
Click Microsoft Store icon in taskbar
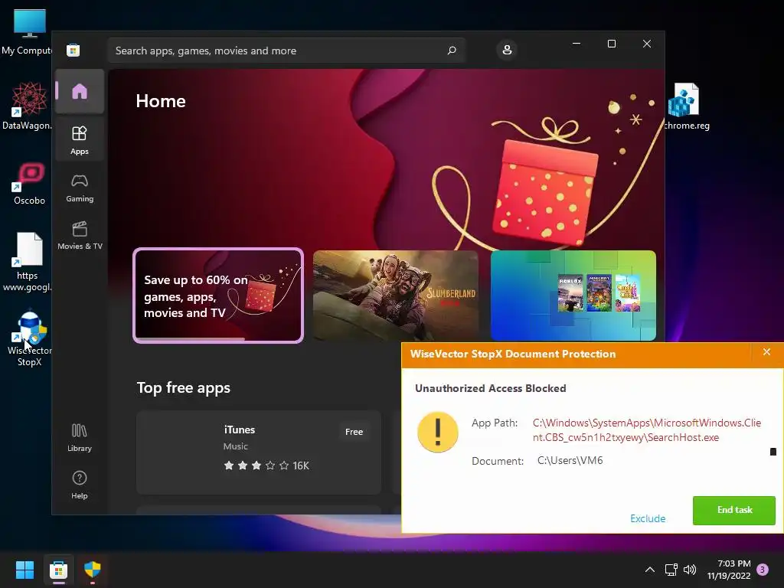58,570
